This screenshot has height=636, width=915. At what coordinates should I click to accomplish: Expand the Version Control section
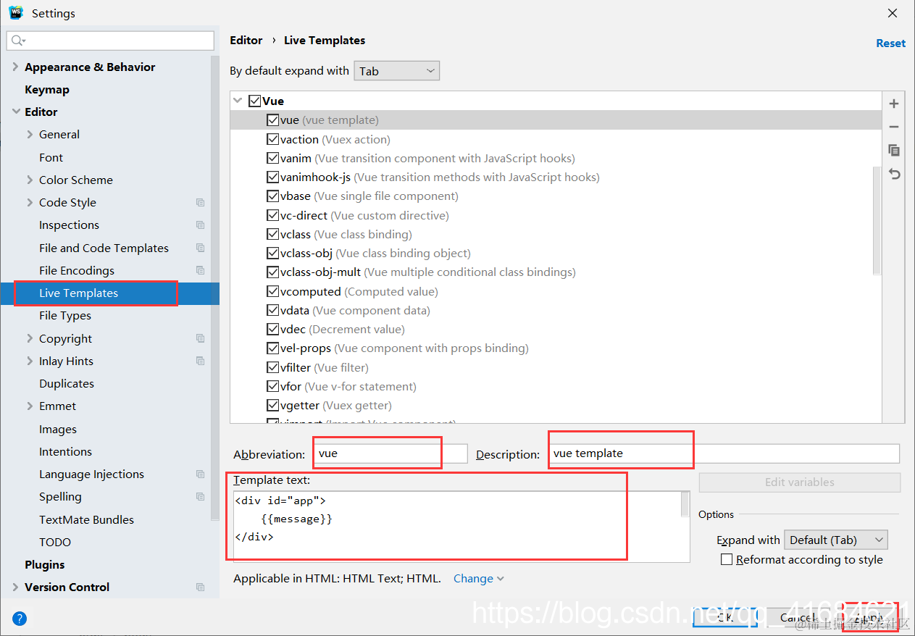15,587
